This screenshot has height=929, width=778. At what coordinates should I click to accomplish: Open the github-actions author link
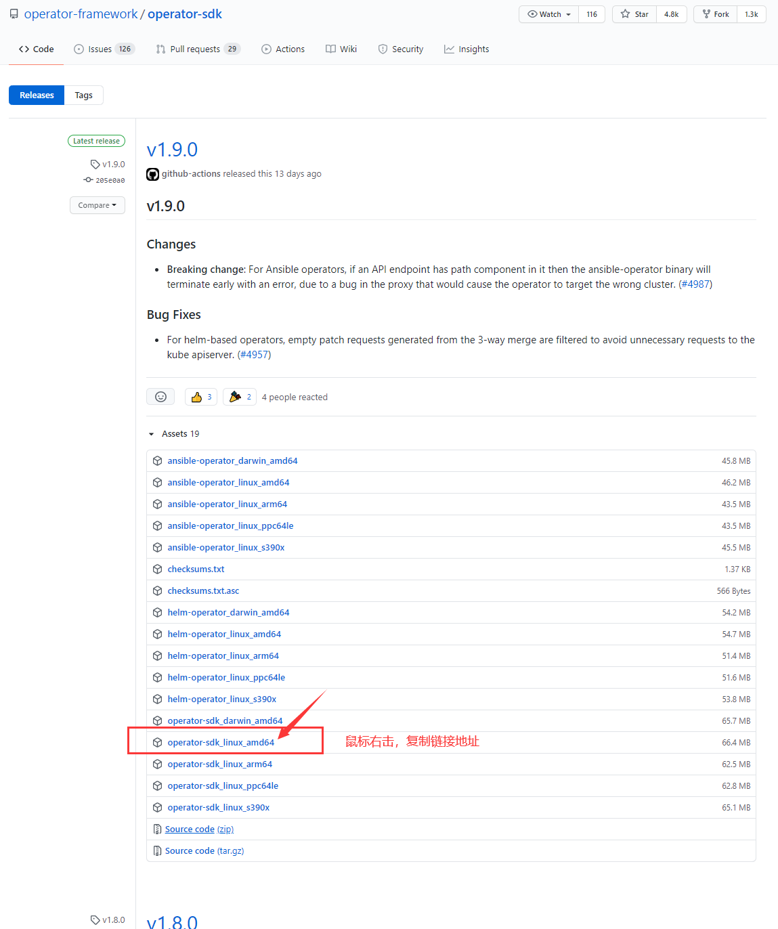point(191,173)
